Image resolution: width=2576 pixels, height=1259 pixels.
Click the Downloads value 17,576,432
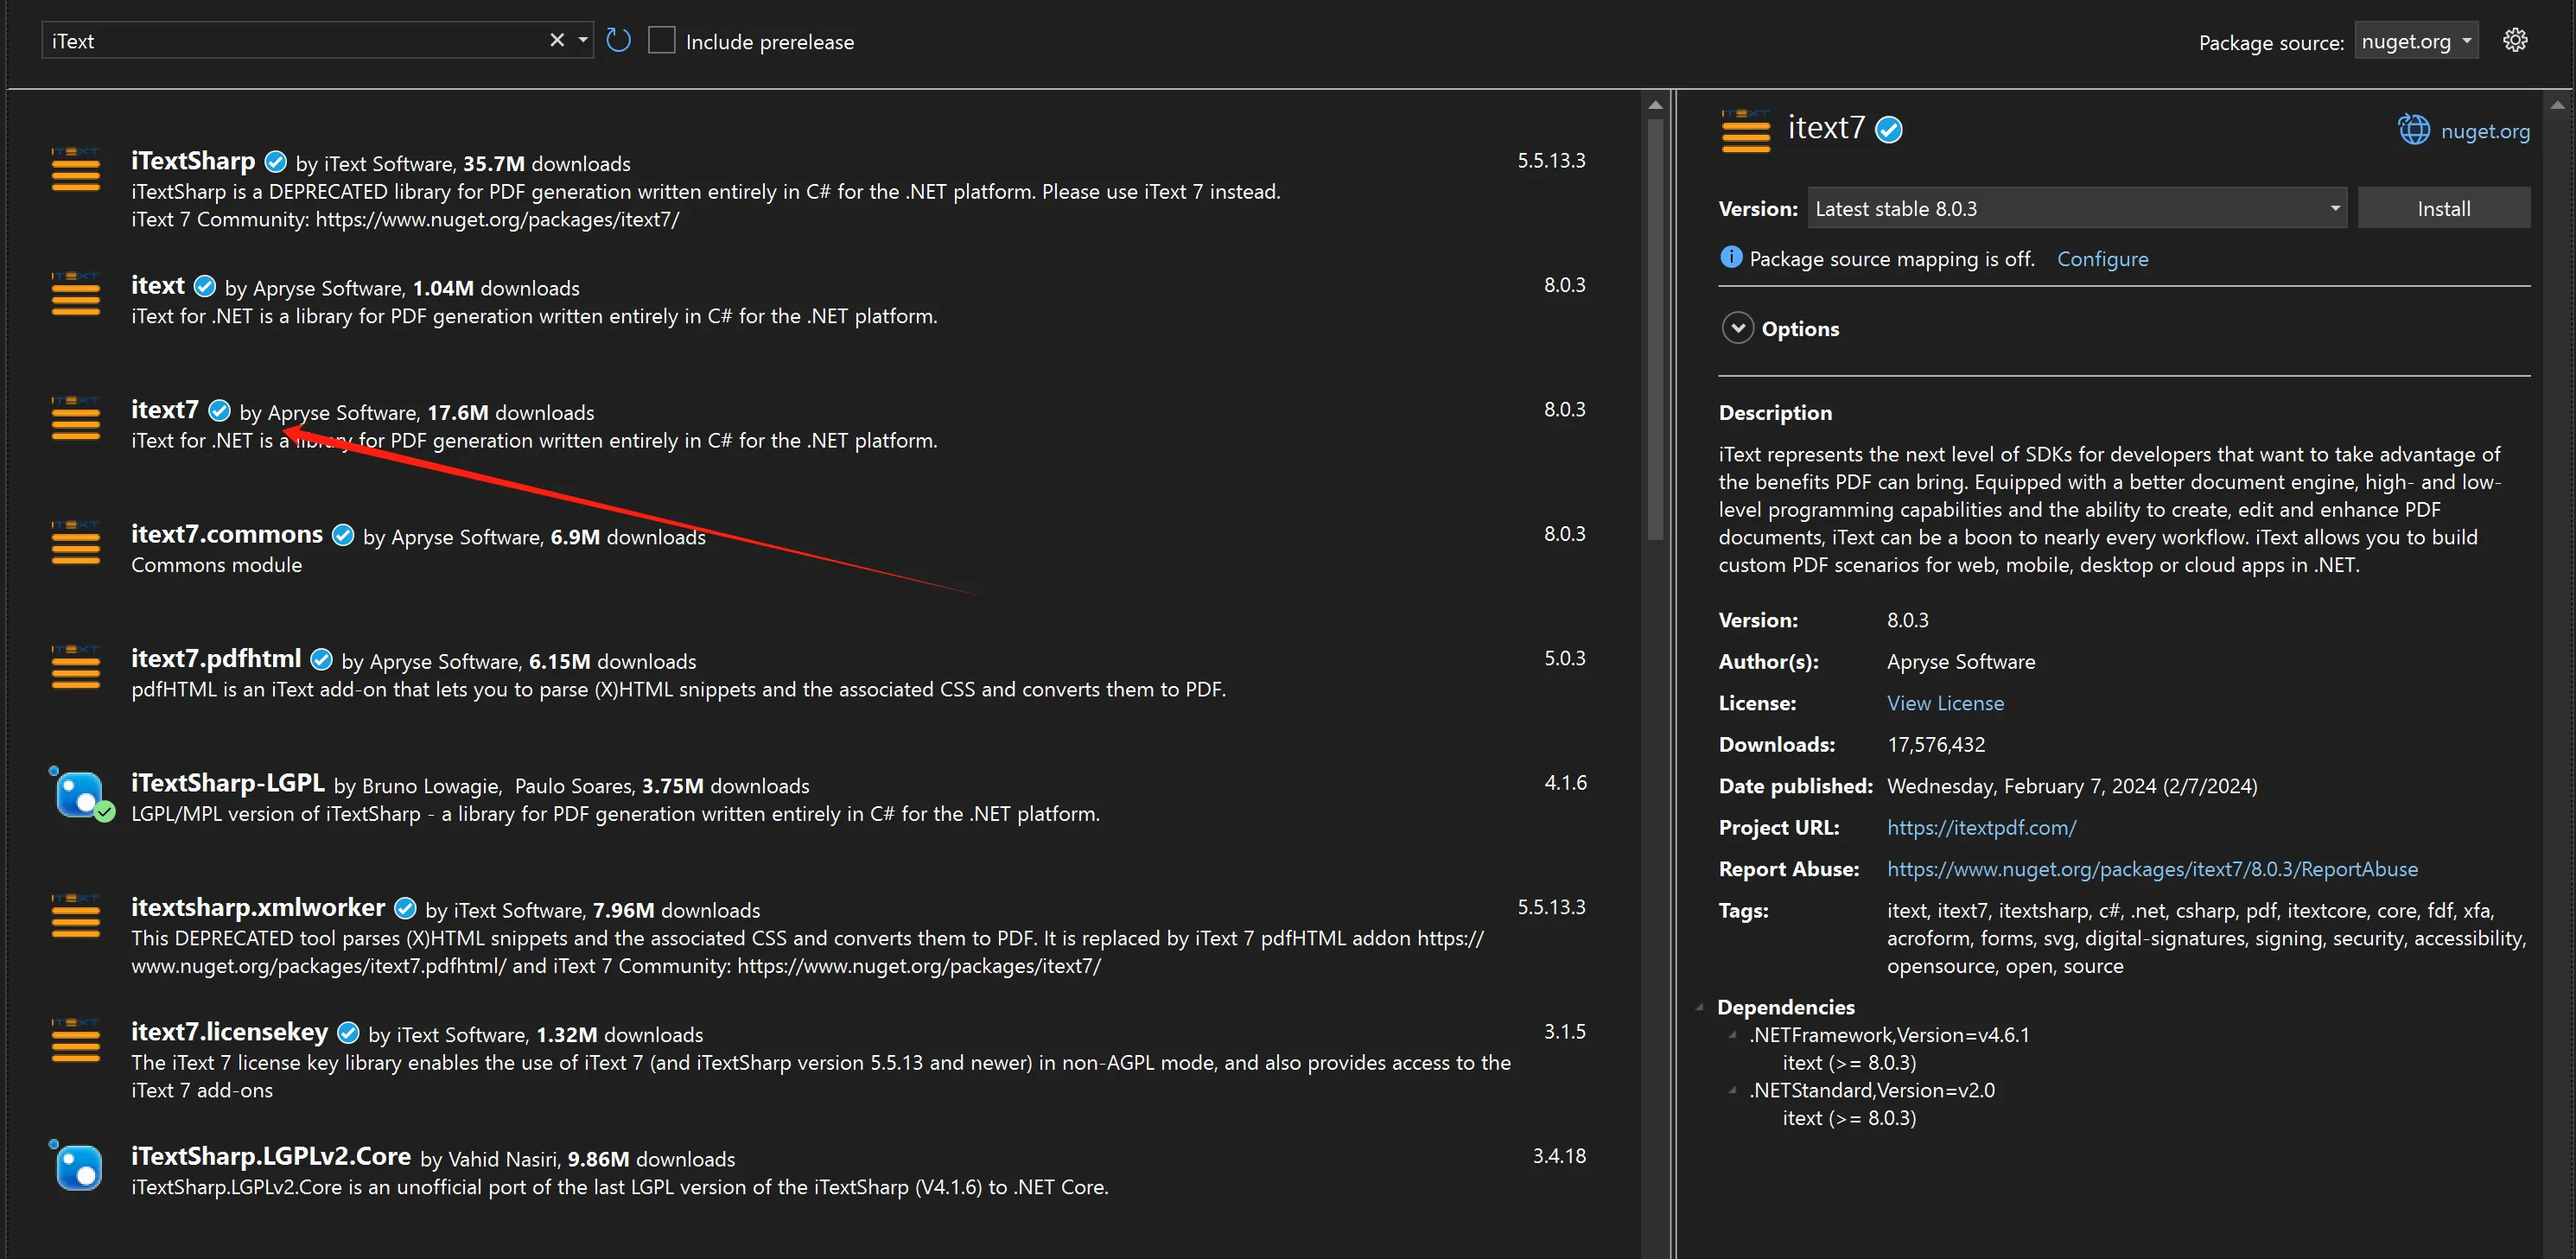[x=1936, y=744]
